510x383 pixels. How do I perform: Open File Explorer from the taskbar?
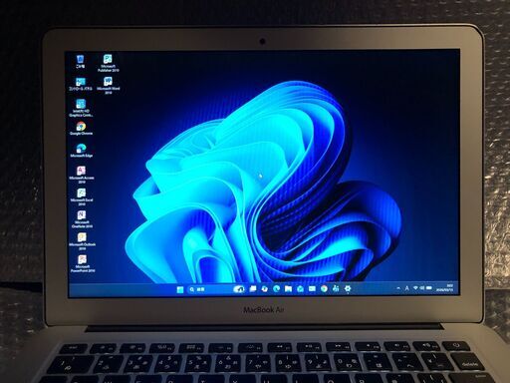[x=288, y=289]
